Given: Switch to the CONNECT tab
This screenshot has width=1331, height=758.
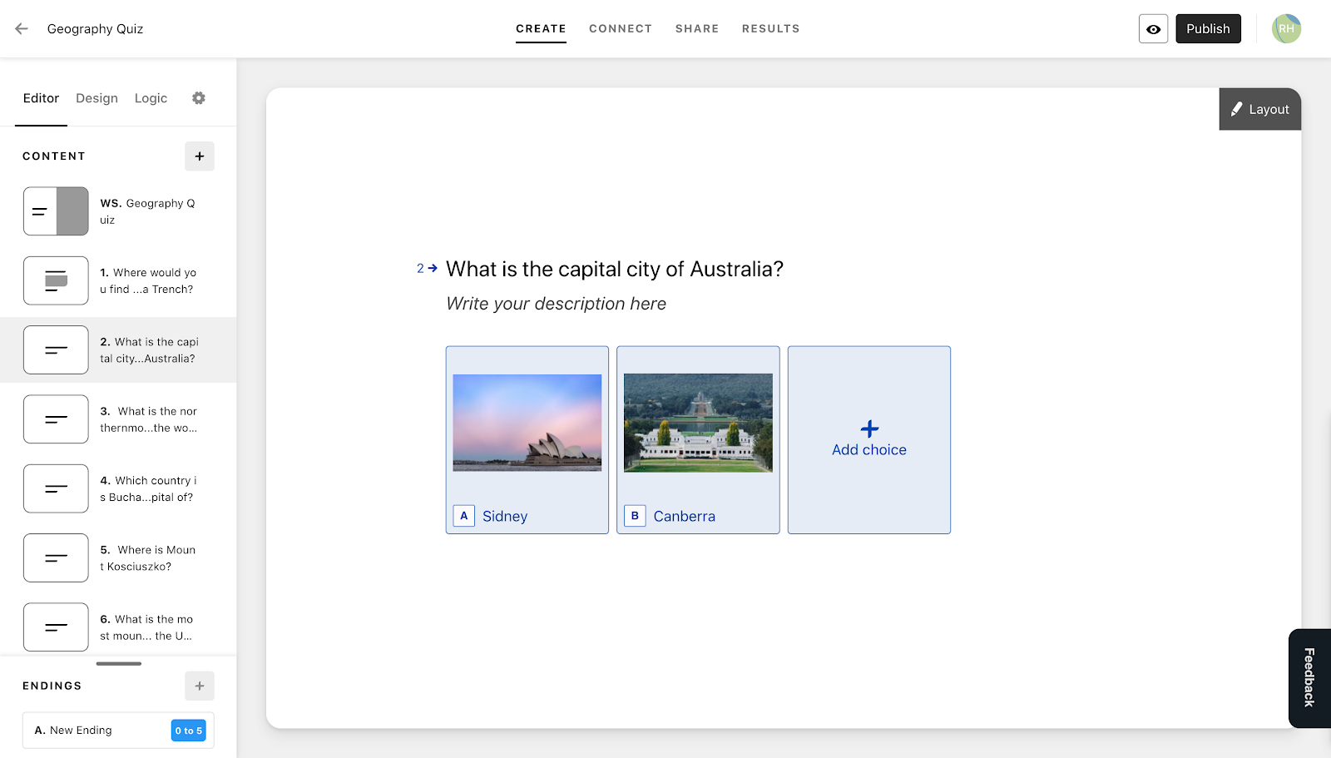Looking at the screenshot, I should pos(621,29).
